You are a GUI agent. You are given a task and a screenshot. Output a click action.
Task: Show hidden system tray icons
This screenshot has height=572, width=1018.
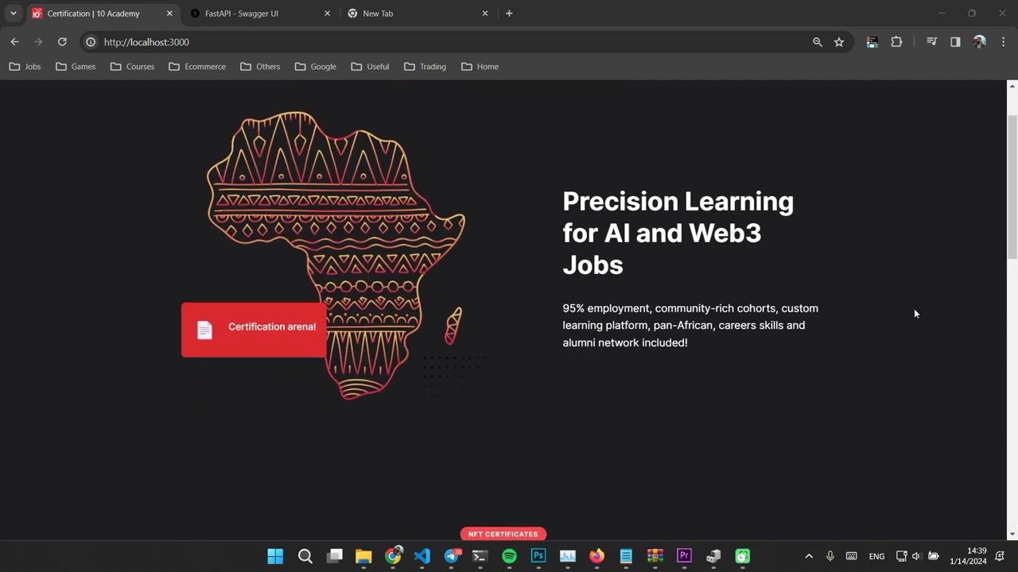tap(809, 556)
